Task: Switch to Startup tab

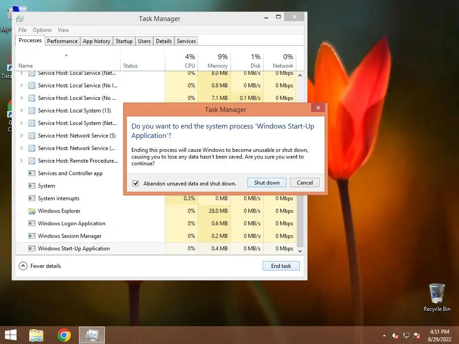Action: (x=124, y=41)
